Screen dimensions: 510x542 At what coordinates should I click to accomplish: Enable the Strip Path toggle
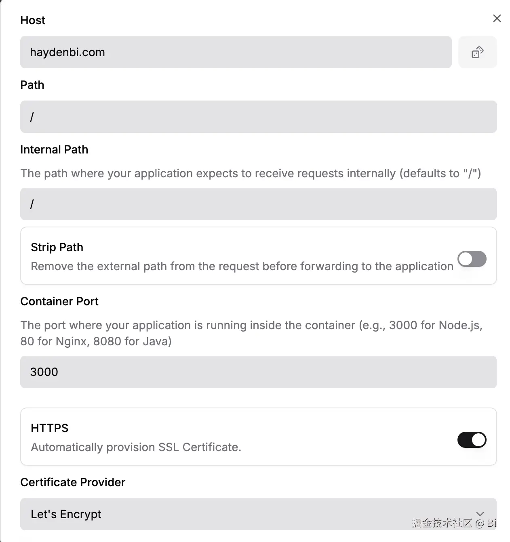(472, 259)
